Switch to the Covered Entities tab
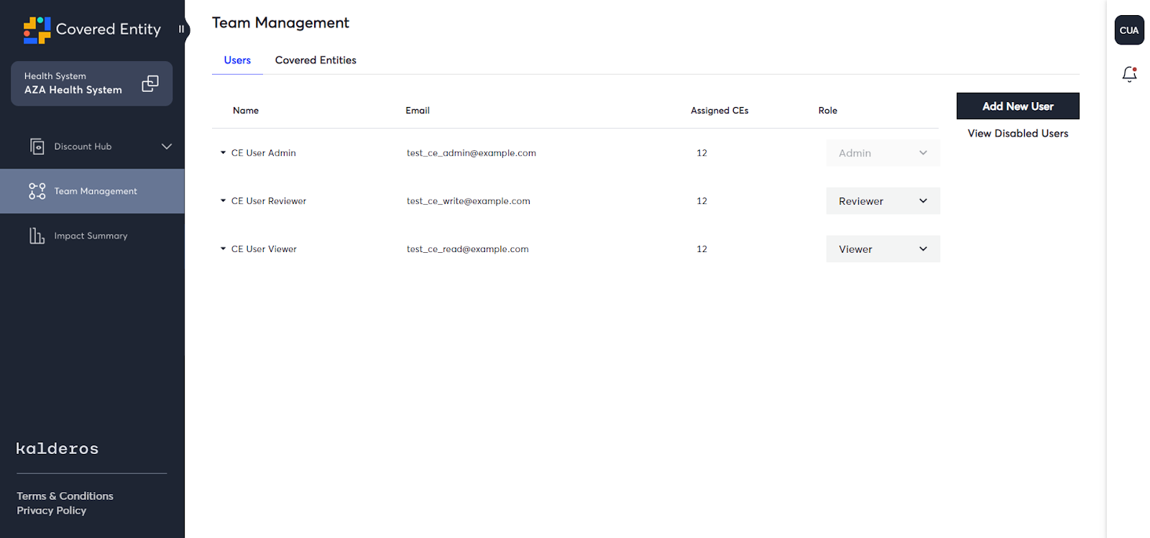 (316, 60)
